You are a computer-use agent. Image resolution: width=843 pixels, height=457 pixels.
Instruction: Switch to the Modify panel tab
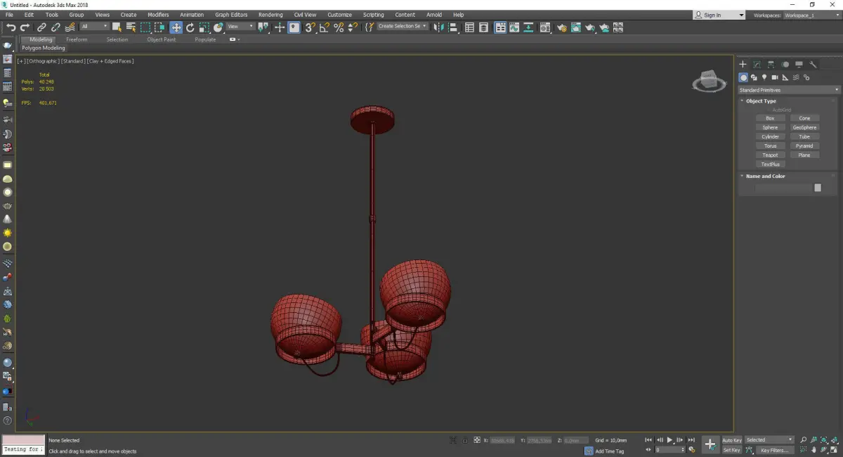click(757, 64)
